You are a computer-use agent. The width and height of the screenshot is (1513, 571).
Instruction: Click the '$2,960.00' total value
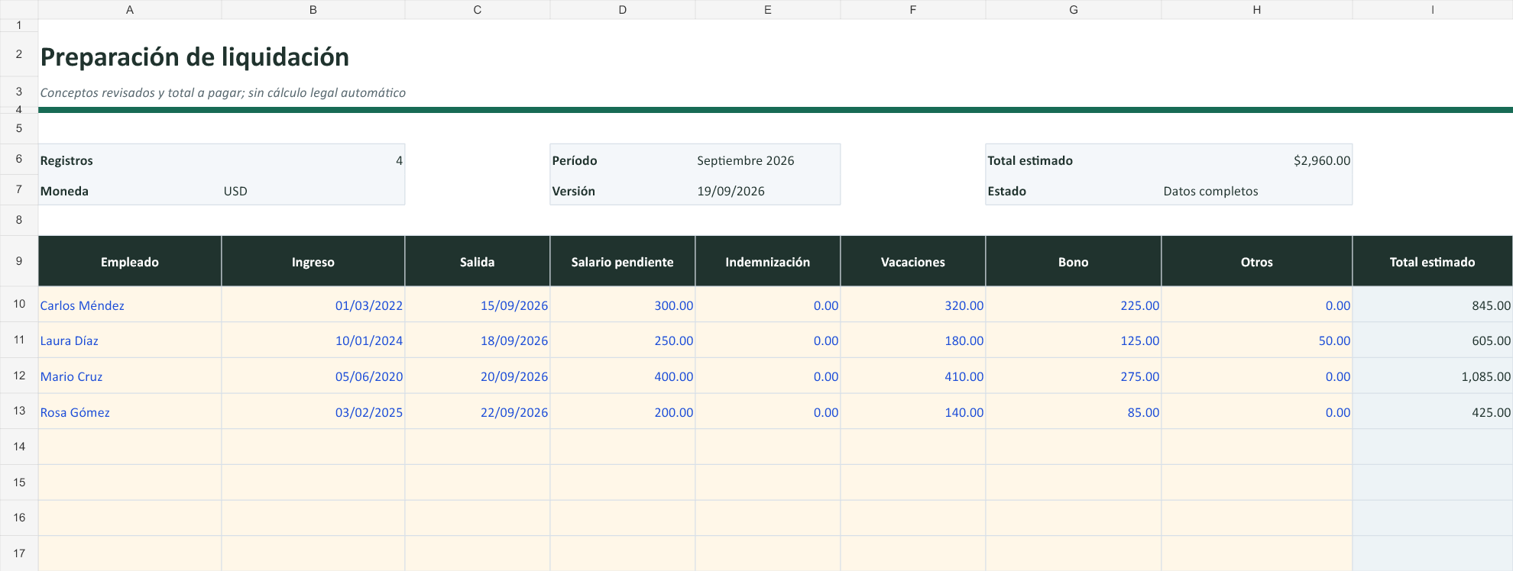(1257, 160)
